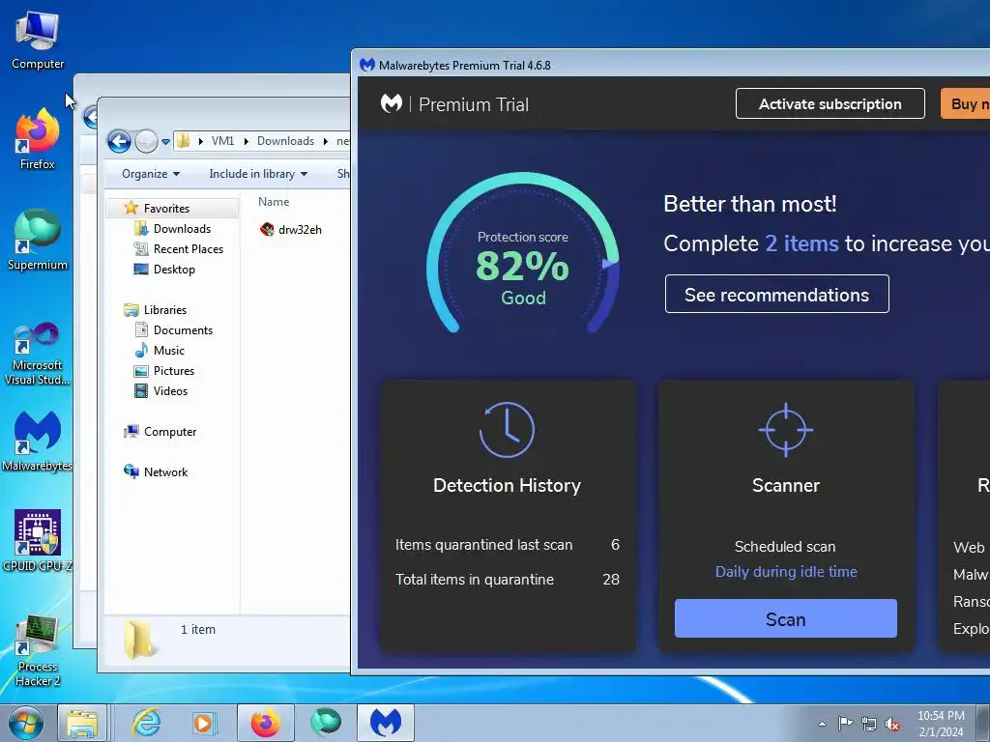Switch to Firefox on the taskbar
Screen dimensions: 990x742
coord(265,723)
